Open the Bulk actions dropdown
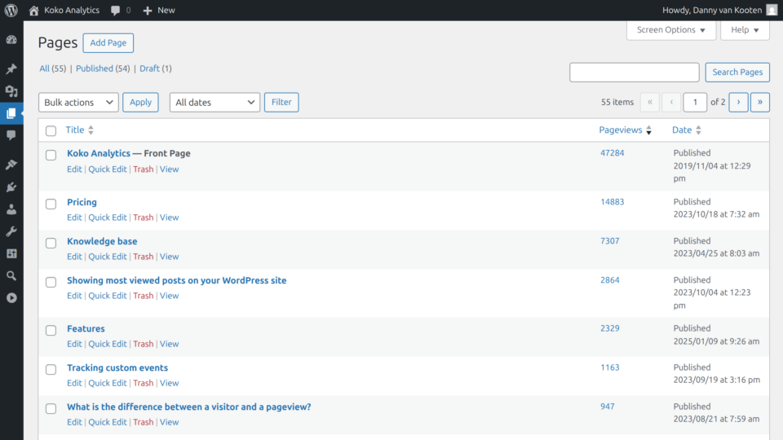Screen dimensions: 783x440 tap(78, 103)
